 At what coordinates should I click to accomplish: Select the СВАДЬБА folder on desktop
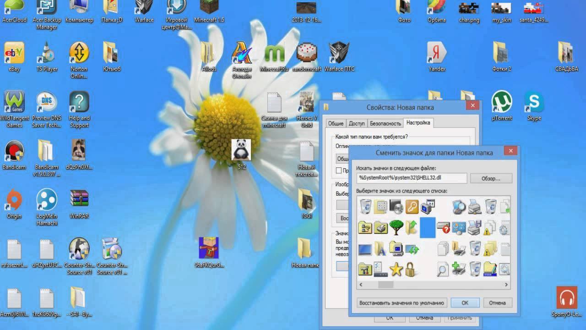tap(567, 56)
